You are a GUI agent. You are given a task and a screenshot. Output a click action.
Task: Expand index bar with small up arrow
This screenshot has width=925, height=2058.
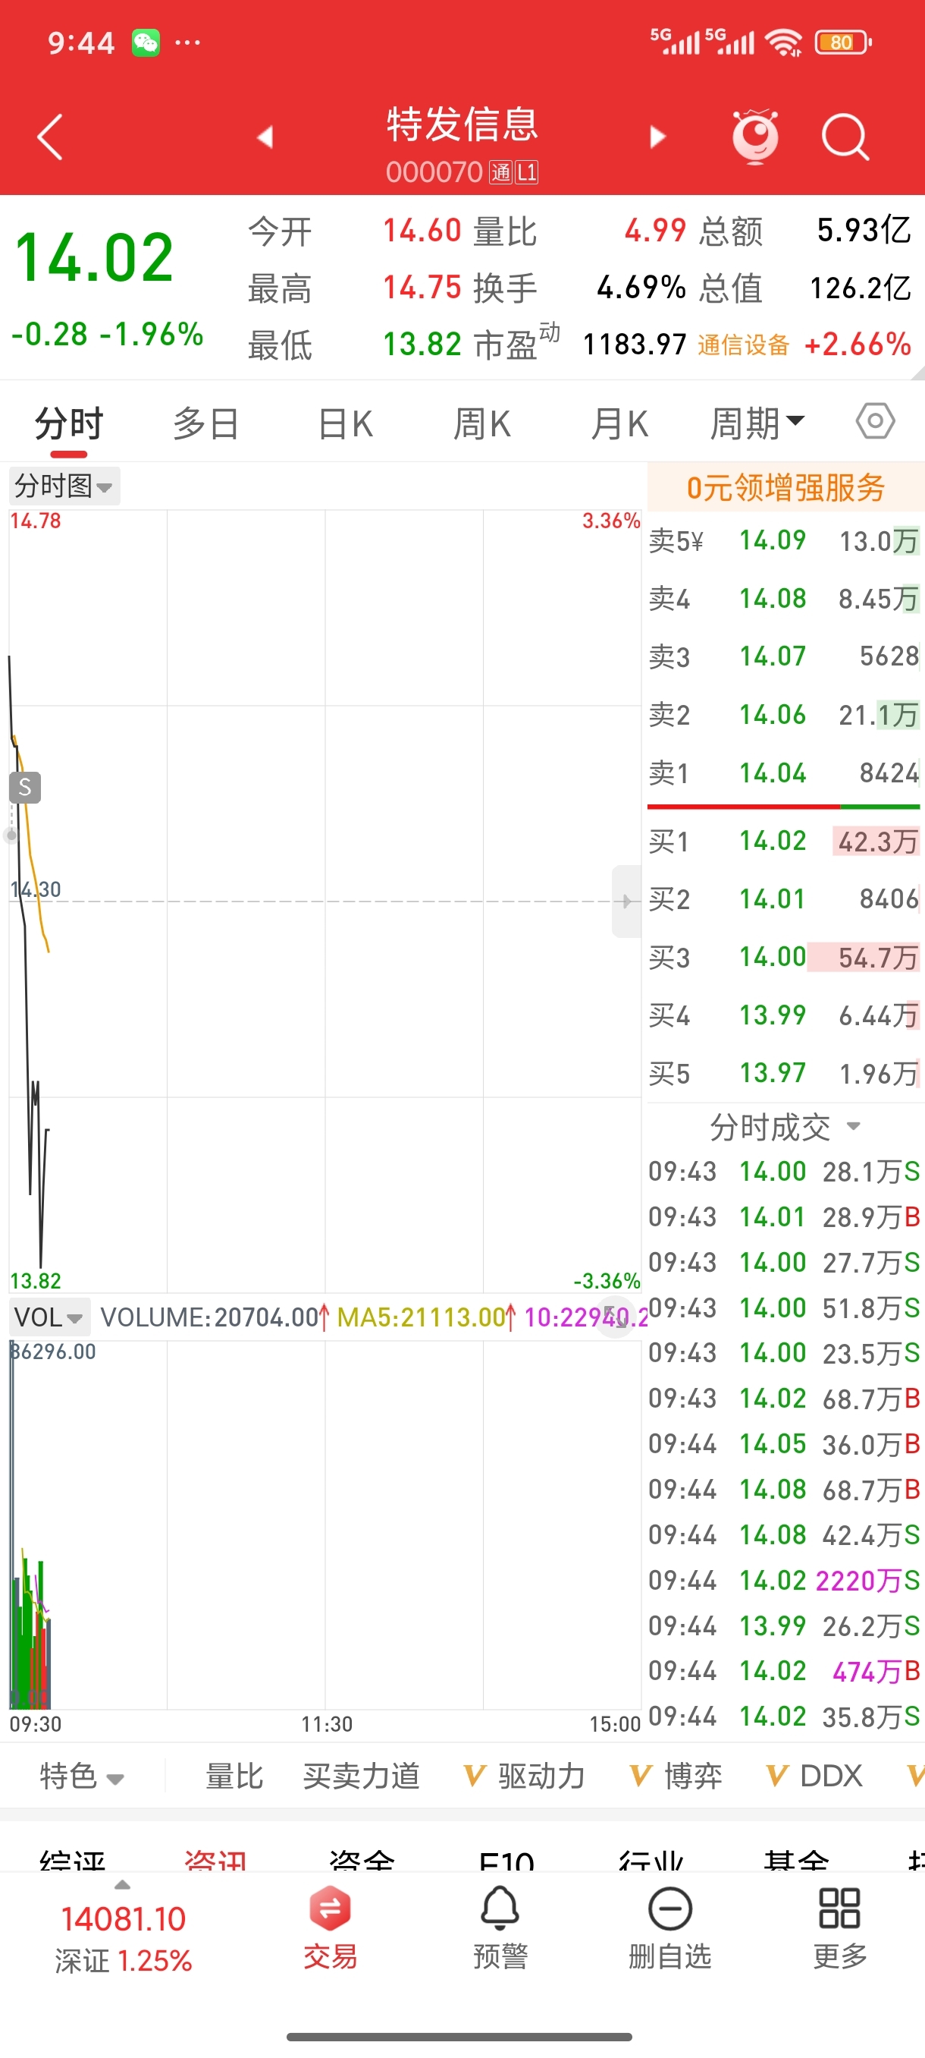click(x=122, y=1885)
